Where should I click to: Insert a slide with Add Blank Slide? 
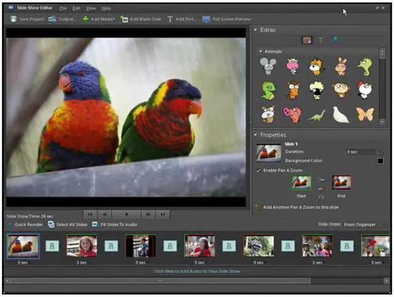coord(140,19)
